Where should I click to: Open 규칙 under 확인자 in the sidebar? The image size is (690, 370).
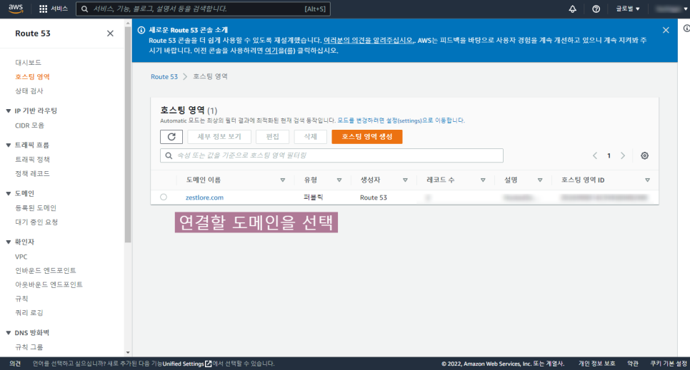pyautogui.click(x=21, y=299)
